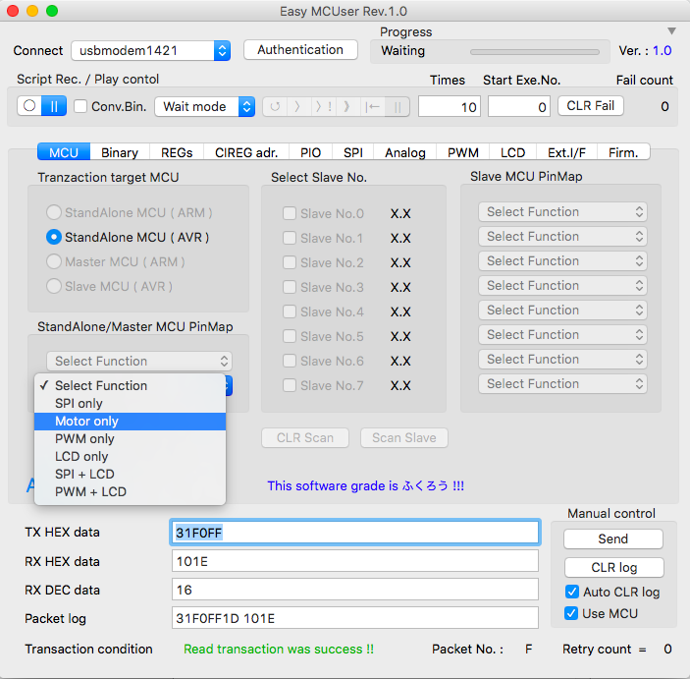Click the single-step play arrow icon
Screen dimensions: 690x679
point(297,107)
